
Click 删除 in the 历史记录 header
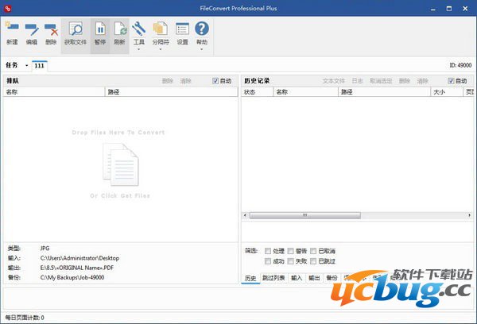coord(405,81)
